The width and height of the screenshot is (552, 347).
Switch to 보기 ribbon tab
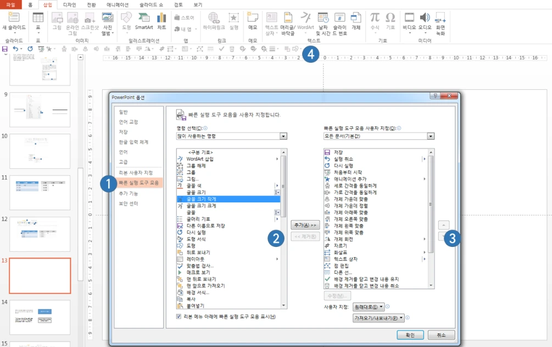(x=198, y=4)
